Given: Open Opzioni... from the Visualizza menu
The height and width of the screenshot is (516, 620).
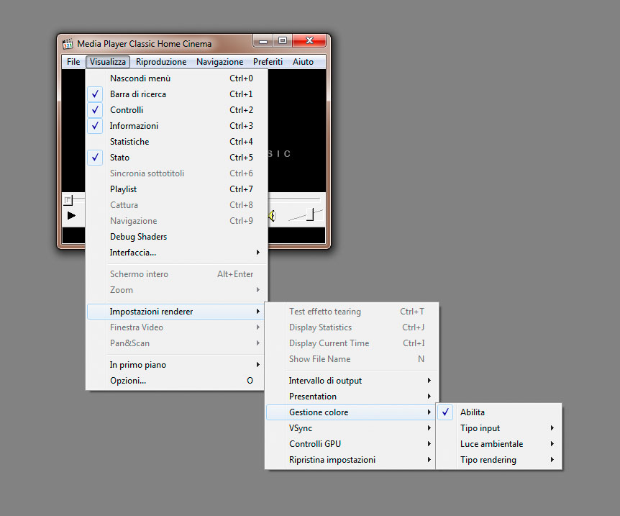Looking at the screenshot, I should pyautogui.click(x=175, y=381).
